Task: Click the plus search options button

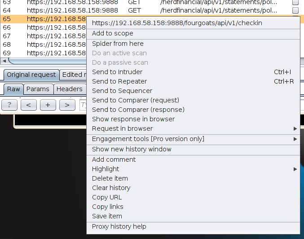Action: (x=48, y=105)
